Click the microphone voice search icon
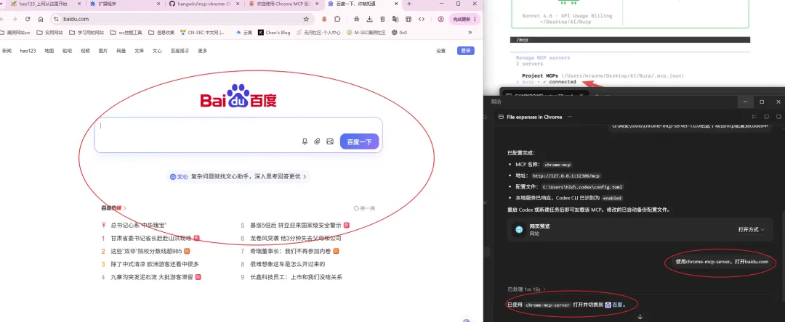The image size is (785, 322). pyautogui.click(x=305, y=141)
